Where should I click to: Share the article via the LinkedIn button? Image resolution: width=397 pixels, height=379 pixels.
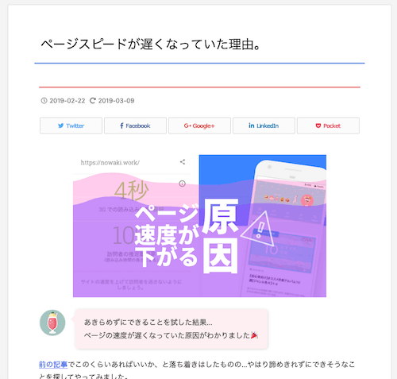click(x=264, y=126)
